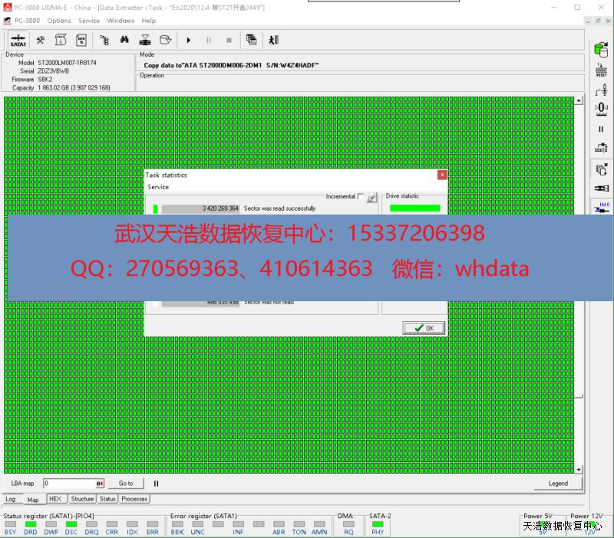
Task: Click the green disk copy icon at top right
Action: pyautogui.click(x=601, y=48)
